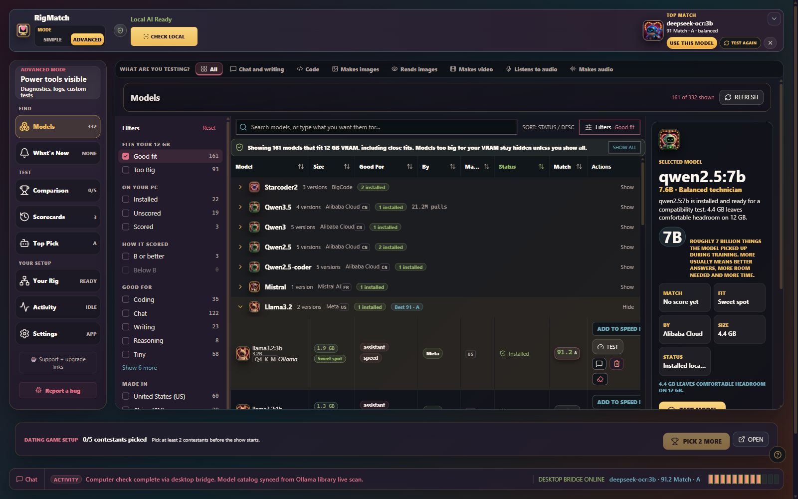798x499 pixels.
Task: Open Settings in sidebar
Action: [58, 334]
